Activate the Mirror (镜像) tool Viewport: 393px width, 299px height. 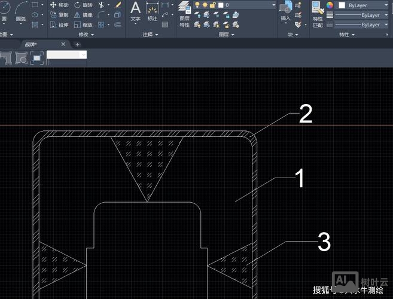pyautogui.click(x=83, y=15)
